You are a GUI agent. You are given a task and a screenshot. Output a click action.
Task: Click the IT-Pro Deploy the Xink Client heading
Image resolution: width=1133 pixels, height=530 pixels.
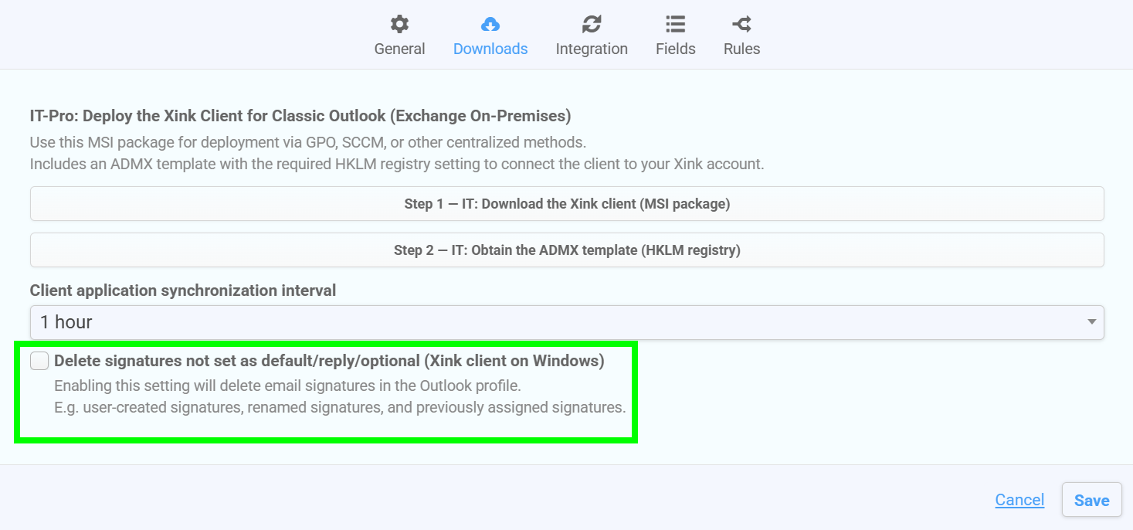pyautogui.click(x=300, y=117)
